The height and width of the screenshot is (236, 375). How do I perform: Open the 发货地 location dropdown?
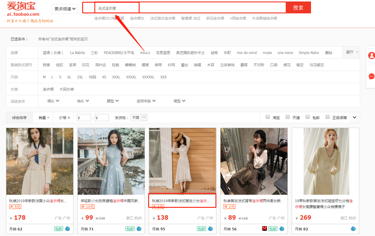(139, 118)
